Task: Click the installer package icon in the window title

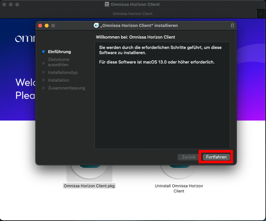Action: (x=96, y=25)
